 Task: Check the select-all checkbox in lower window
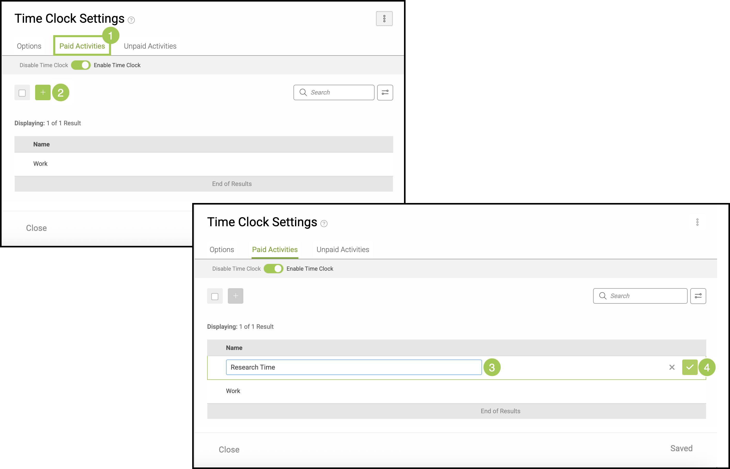(x=215, y=296)
